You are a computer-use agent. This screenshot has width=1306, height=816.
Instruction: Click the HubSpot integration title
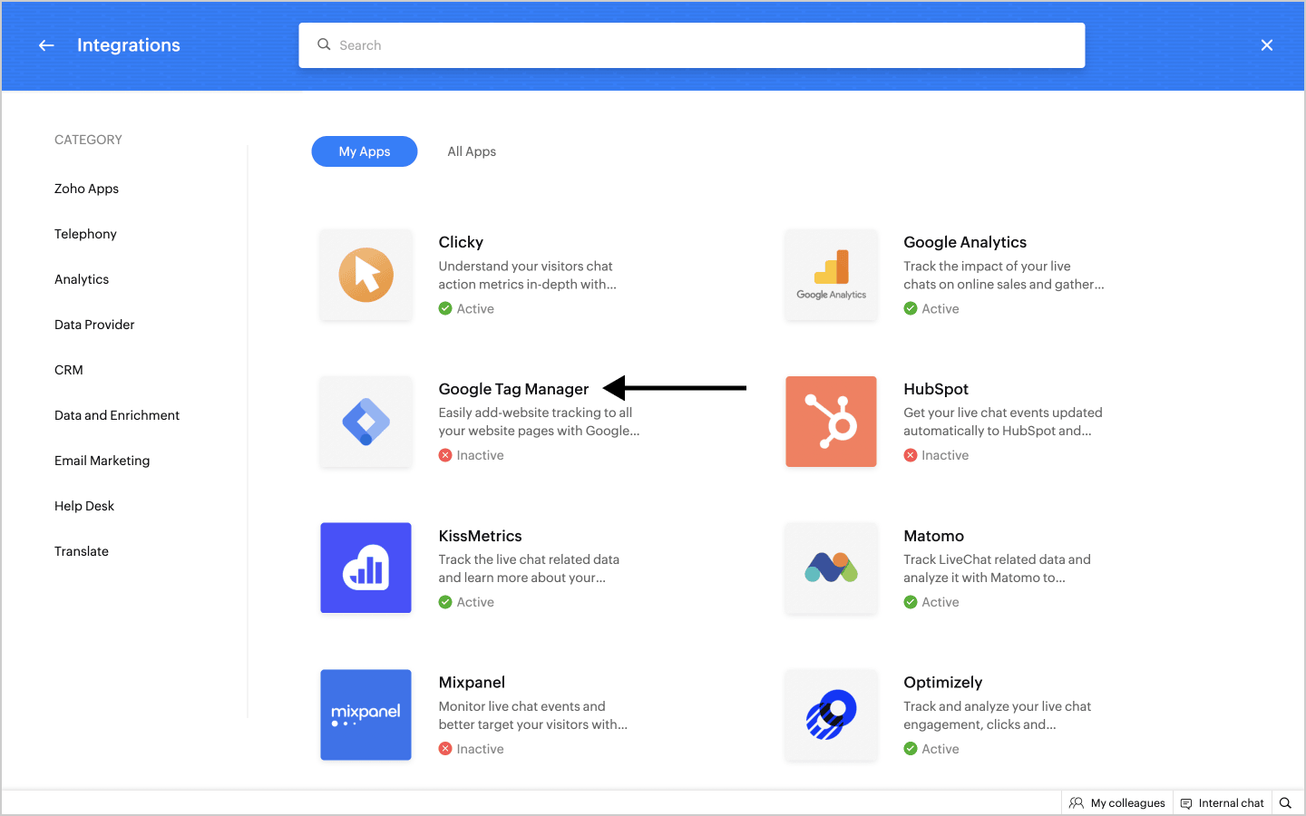936,389
